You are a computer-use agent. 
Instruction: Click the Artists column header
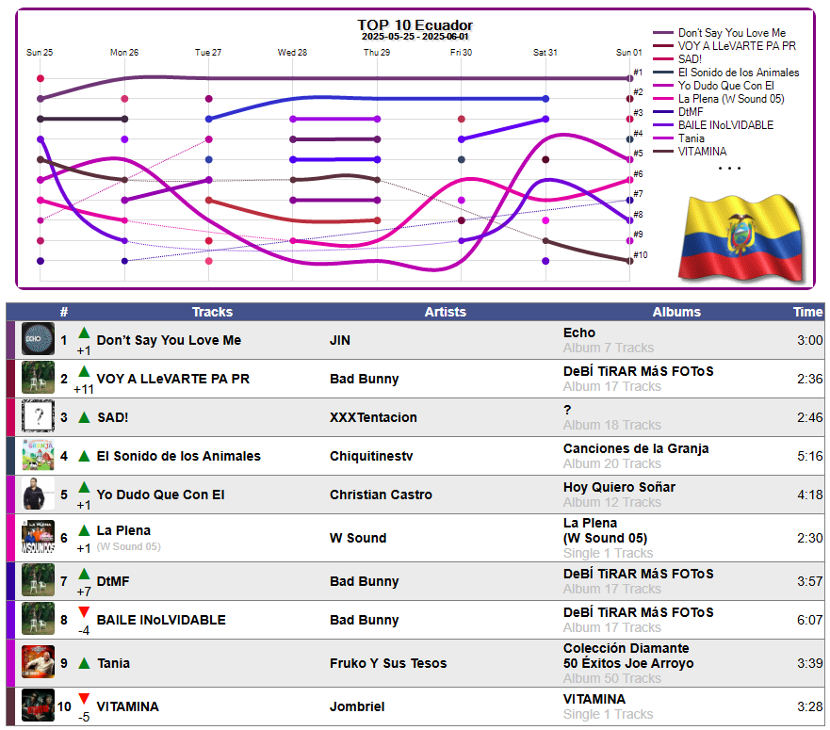(446, 312)
